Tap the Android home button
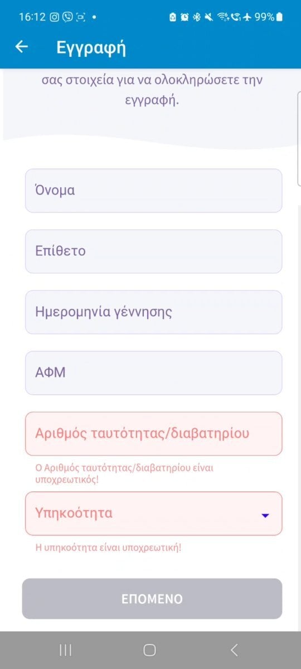301x669 pixels. (149, 649)
